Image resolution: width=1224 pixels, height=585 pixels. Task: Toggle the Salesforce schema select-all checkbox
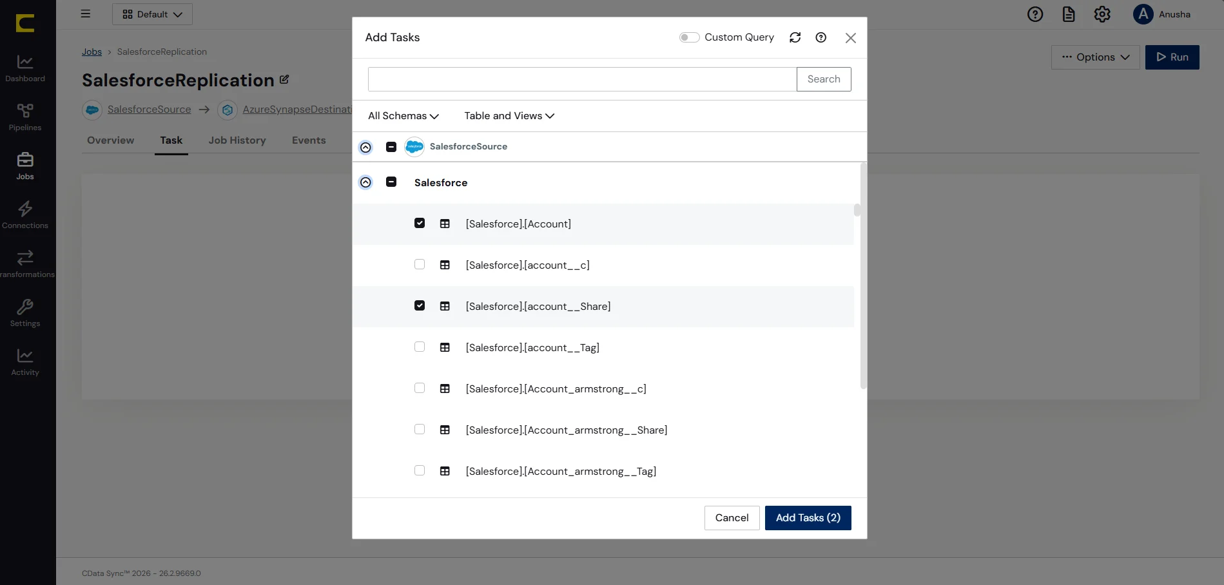(391, 182)
